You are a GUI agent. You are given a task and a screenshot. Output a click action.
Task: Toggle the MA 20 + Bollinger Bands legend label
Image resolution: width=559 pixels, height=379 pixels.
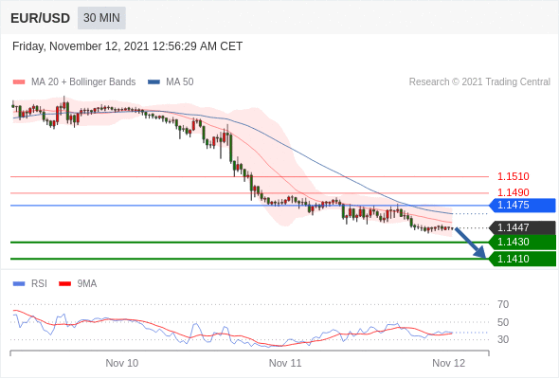click(83, 82)
